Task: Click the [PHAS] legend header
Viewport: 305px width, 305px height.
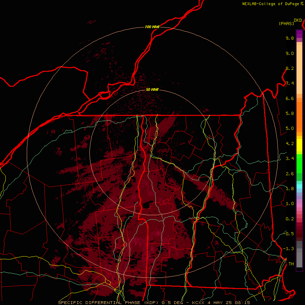Action: (x=286, y=23)
